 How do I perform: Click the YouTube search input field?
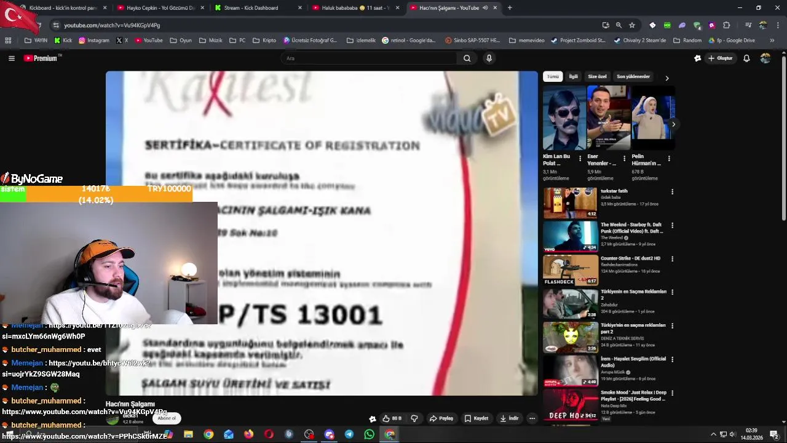tap(369, 58)
